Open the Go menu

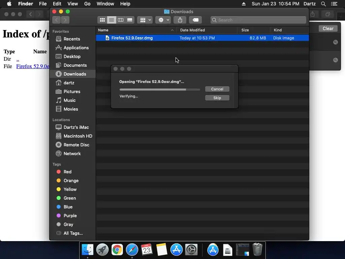(x=87, y=4)
